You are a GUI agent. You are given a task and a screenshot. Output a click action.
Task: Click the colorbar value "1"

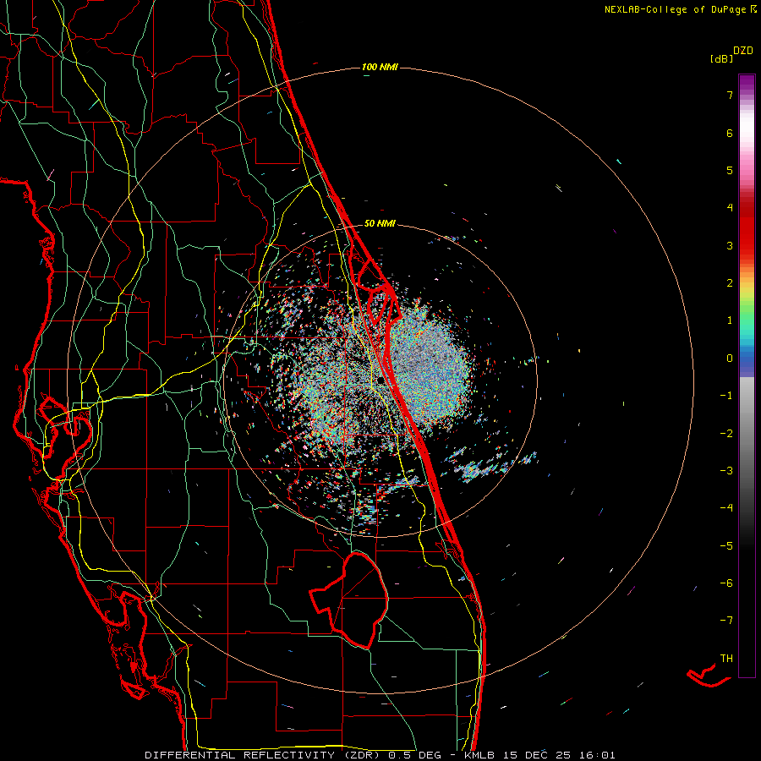coord(730,320)
